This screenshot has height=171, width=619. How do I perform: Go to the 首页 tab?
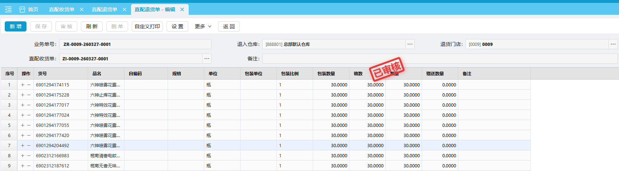pos(33,9)
